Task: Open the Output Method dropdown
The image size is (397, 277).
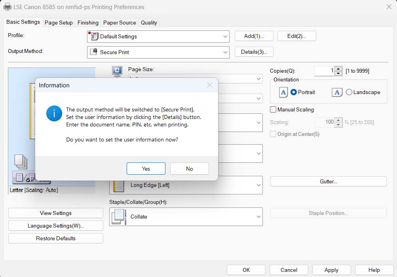Action: [158, 52]
